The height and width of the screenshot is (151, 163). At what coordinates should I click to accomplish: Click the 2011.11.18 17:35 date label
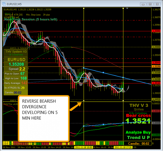point(123,147)
